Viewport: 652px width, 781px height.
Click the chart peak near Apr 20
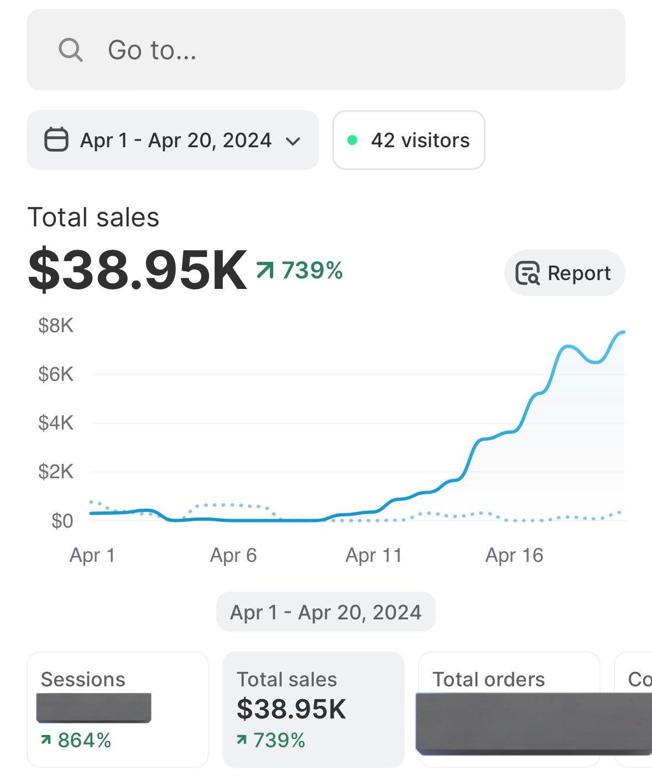click(622, 333)
